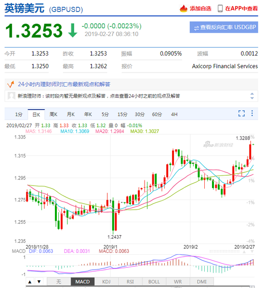Image resolution: width=265 pixels, height=288 pixels.
Task: Switch to the 5分 chart tab
Action: [x=105, y=114]
